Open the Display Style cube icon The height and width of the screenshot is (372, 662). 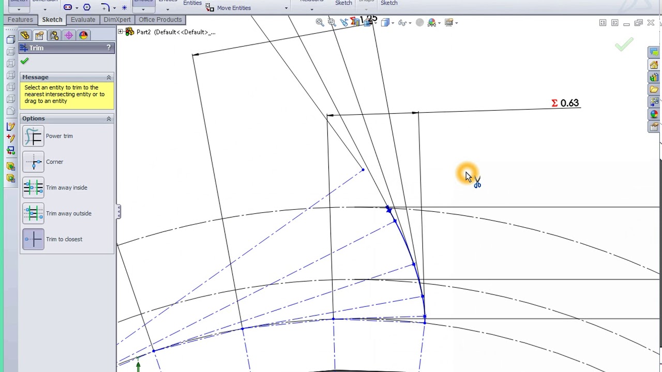point(385,22)
